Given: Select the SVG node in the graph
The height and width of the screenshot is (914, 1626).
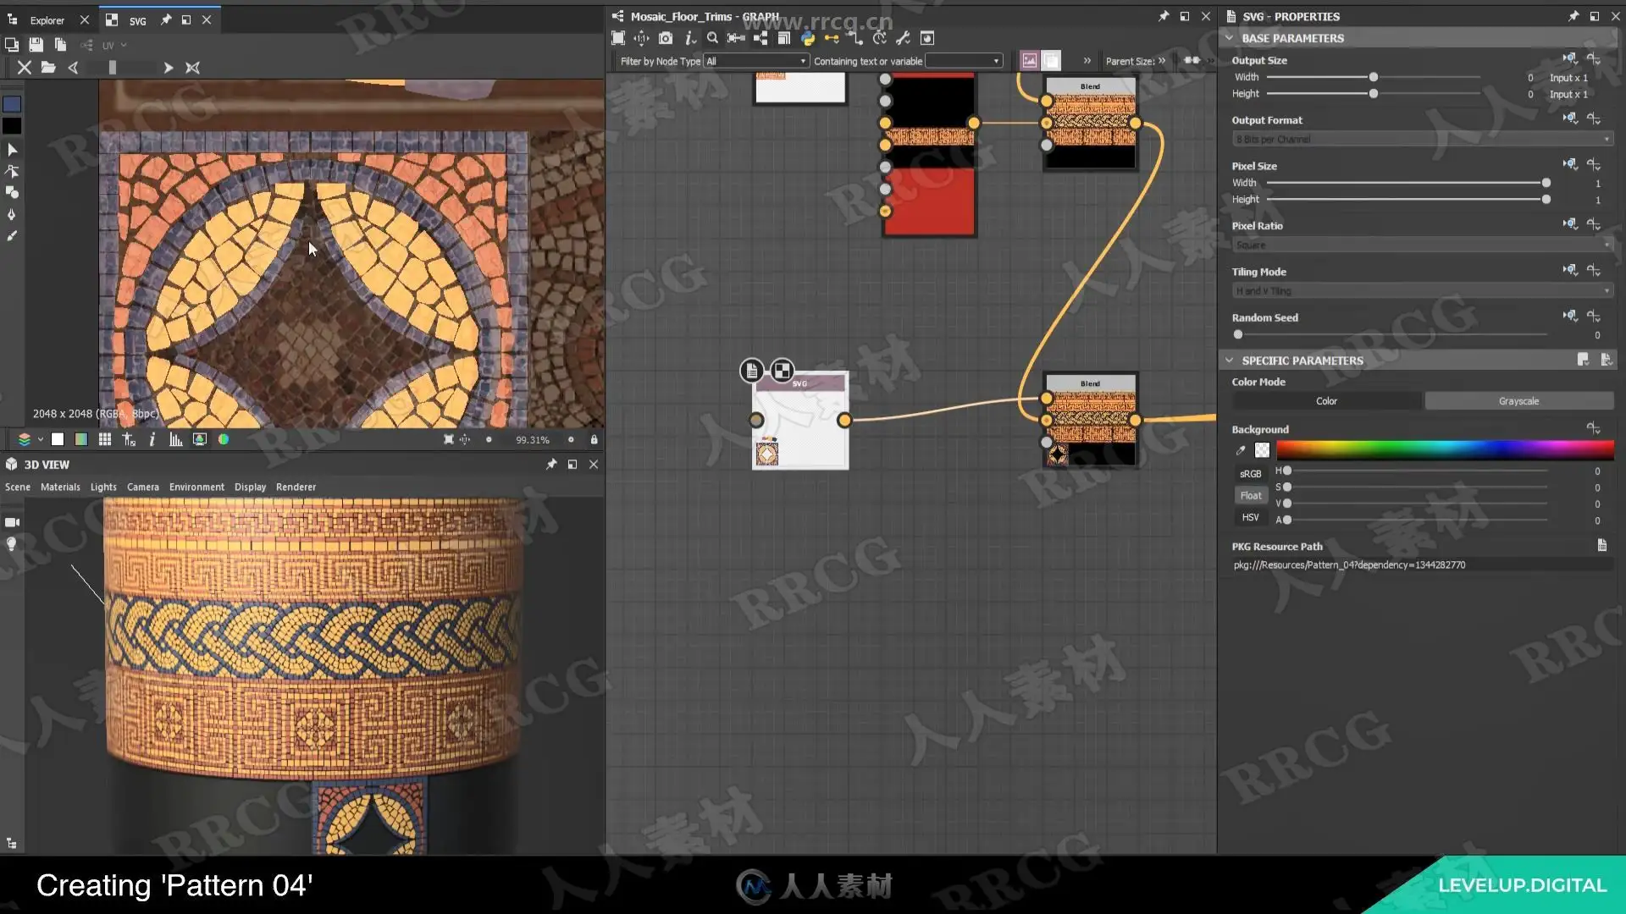Looking at the screenshot, I should coord(800,421).
